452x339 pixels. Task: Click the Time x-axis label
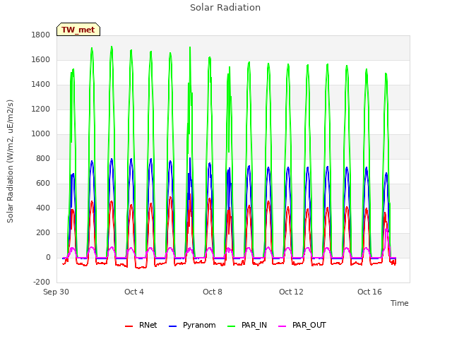(x=399, y=303)
